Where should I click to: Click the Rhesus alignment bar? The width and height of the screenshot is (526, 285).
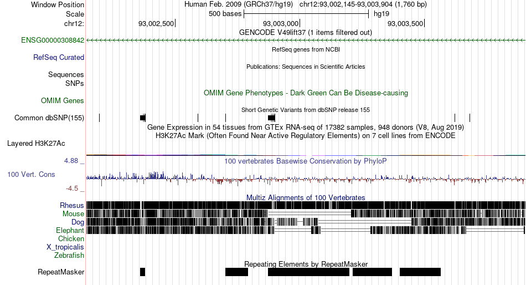coord(306,205)
